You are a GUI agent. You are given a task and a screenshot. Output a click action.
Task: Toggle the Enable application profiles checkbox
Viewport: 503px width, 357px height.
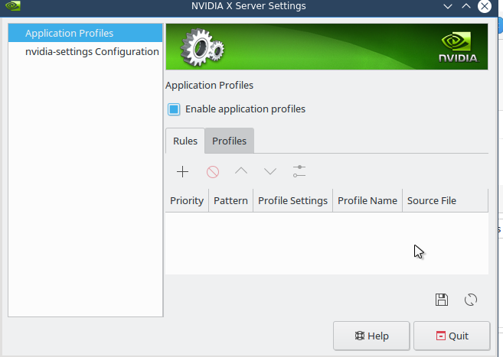pyautogui.click(x=174, y=109)
